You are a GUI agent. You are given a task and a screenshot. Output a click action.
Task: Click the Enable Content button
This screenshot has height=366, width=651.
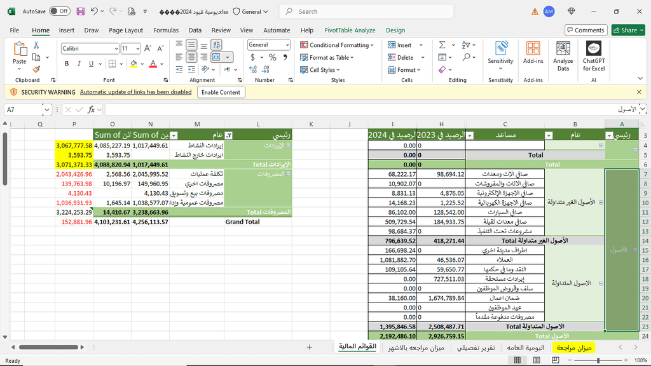(x=221, y=92)
